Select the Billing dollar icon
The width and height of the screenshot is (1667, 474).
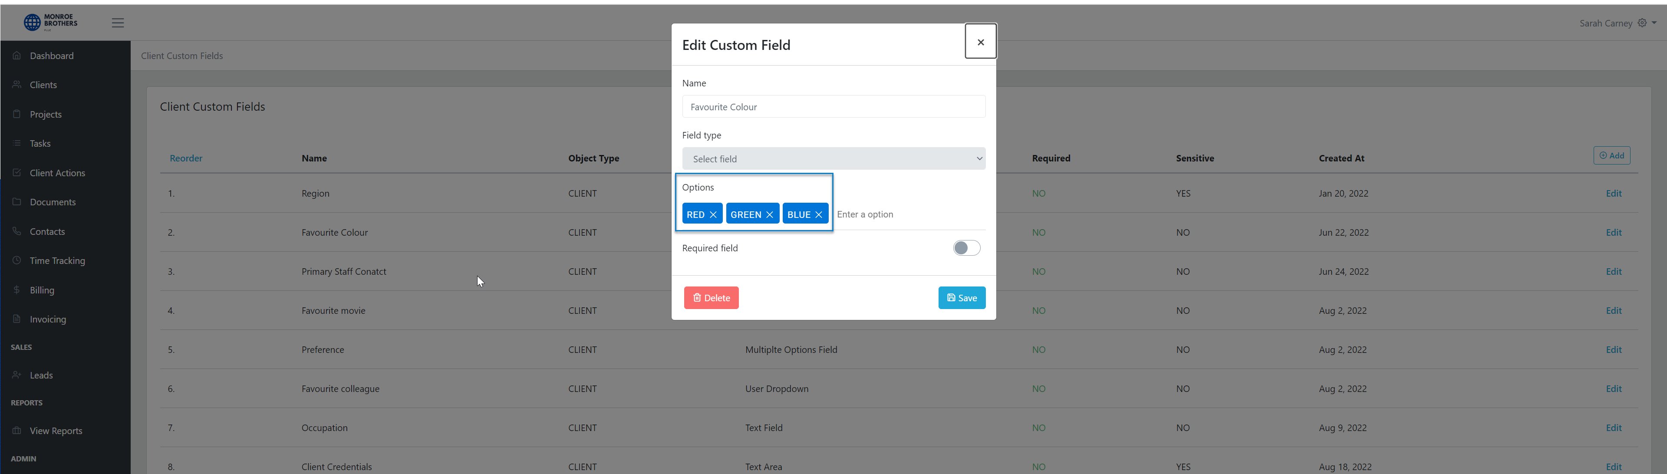[x=17, y=290]
